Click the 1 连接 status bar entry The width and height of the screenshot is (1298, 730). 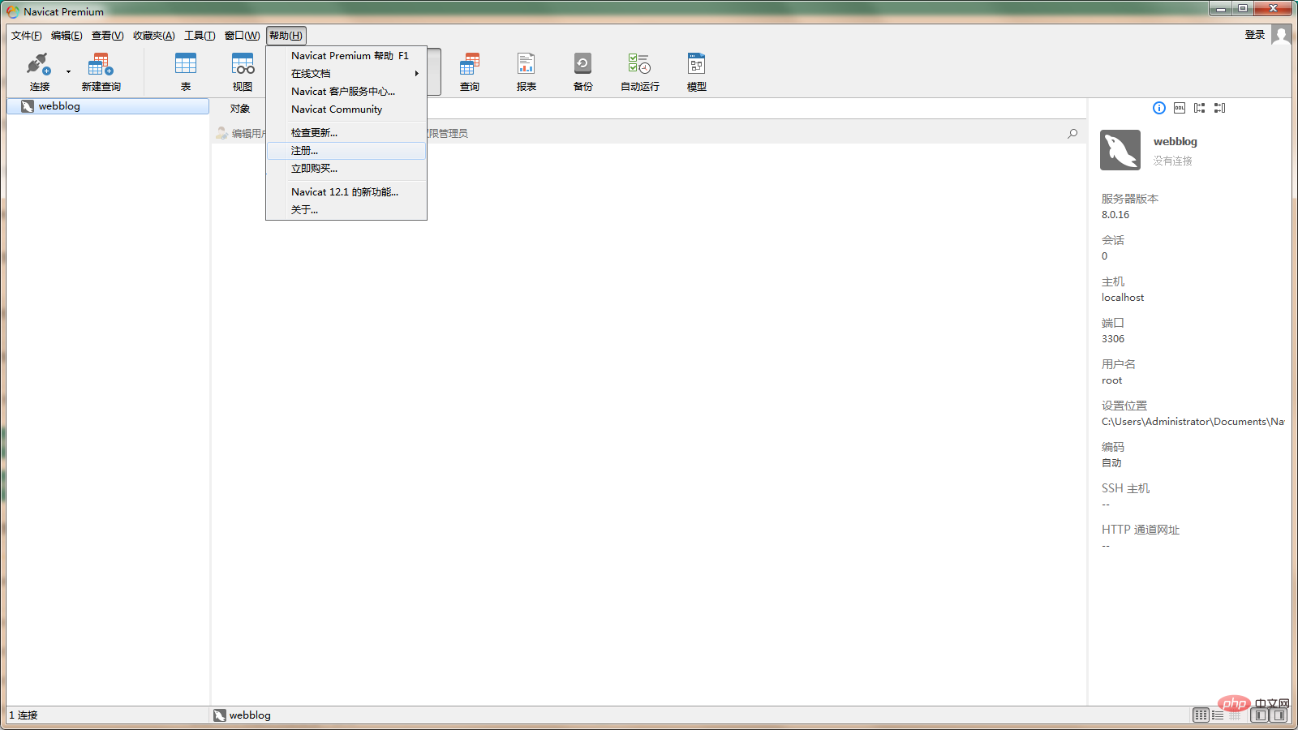click(24, 715)
